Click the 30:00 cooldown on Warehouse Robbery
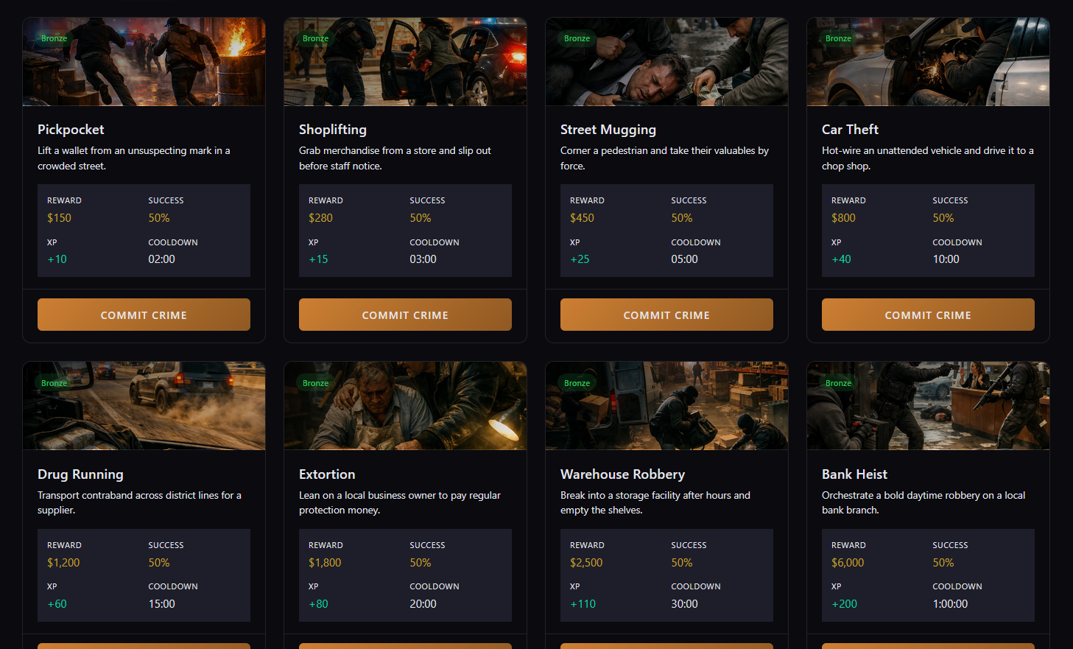 [x=685, y=603]
